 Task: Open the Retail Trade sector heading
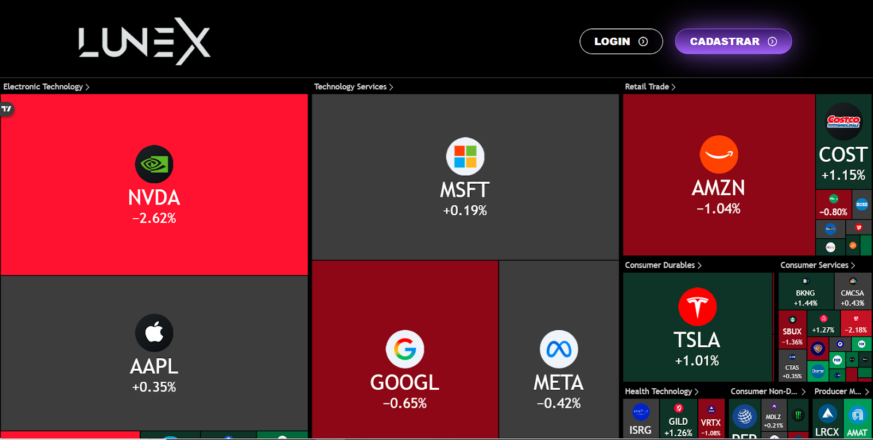(649, 87)
